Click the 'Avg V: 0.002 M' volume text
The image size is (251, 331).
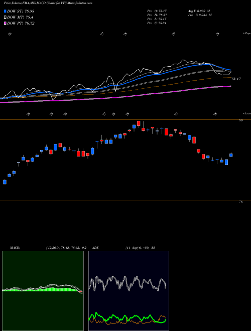pyautogui.click(x=200, y=11)
